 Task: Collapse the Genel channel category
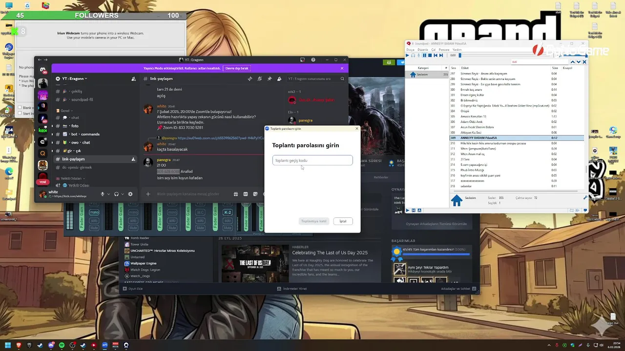[65, 111]
